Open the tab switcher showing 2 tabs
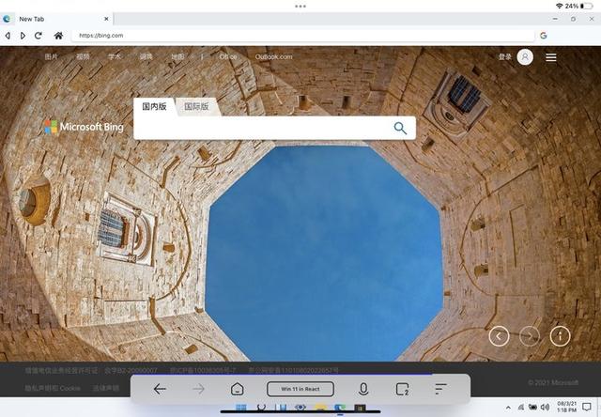 point(402,389)
